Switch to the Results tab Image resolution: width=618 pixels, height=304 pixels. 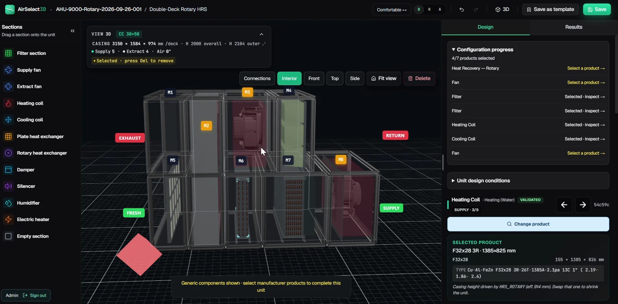(x=574, y=27)
